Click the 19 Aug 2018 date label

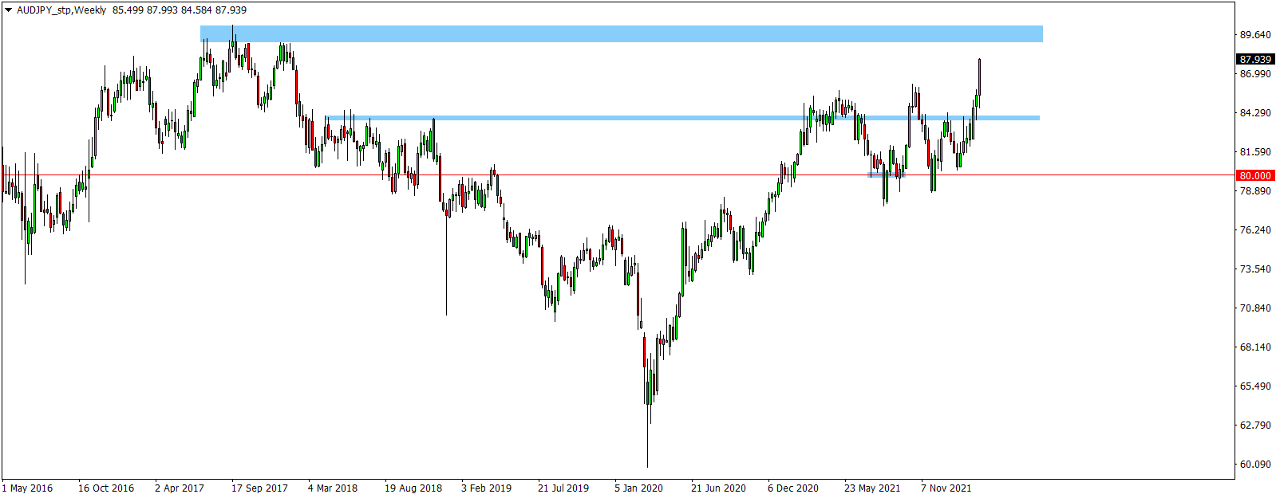click(413, 488)
